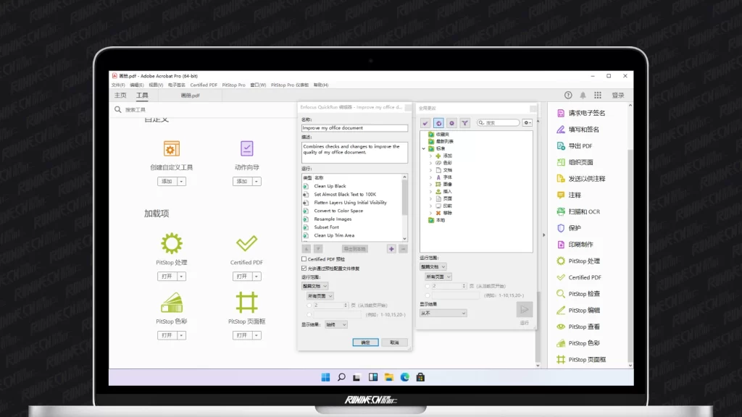Click the 取消 button
This screenshot has width=742, height=417.
click(x=394, y=342)
